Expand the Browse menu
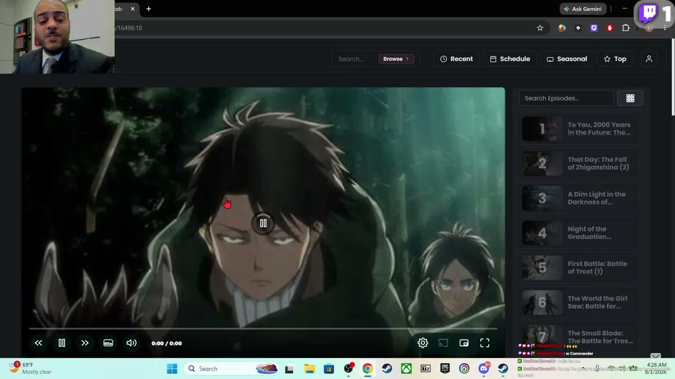The width and height of the screenshot is (675, 379). click(x=396, y=59)
